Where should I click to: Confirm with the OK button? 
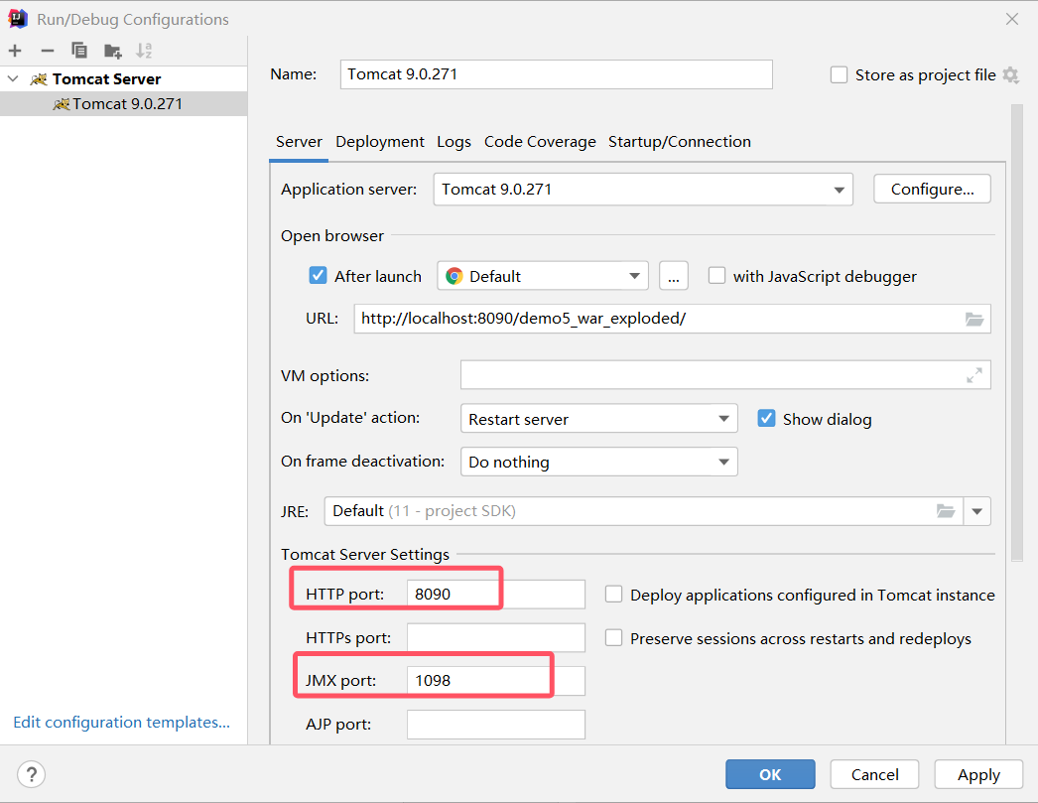[770, 774]
